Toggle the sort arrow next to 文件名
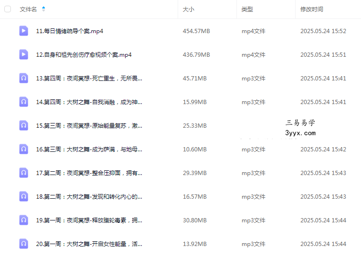361x255 pixels. click(44, 9)
